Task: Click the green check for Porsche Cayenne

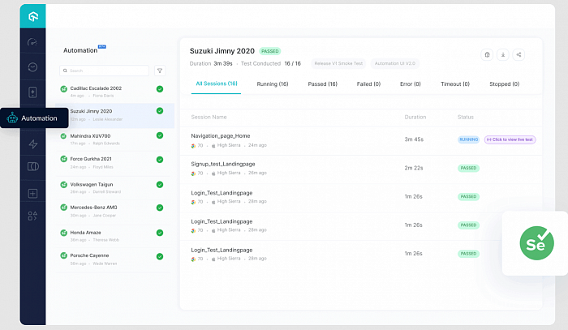Action: (x=160, y=256)
